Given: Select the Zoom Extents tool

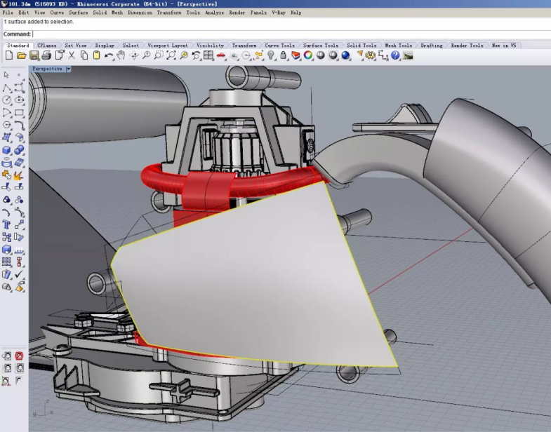Looking at the screenshot, I should (x=171, y=55).
